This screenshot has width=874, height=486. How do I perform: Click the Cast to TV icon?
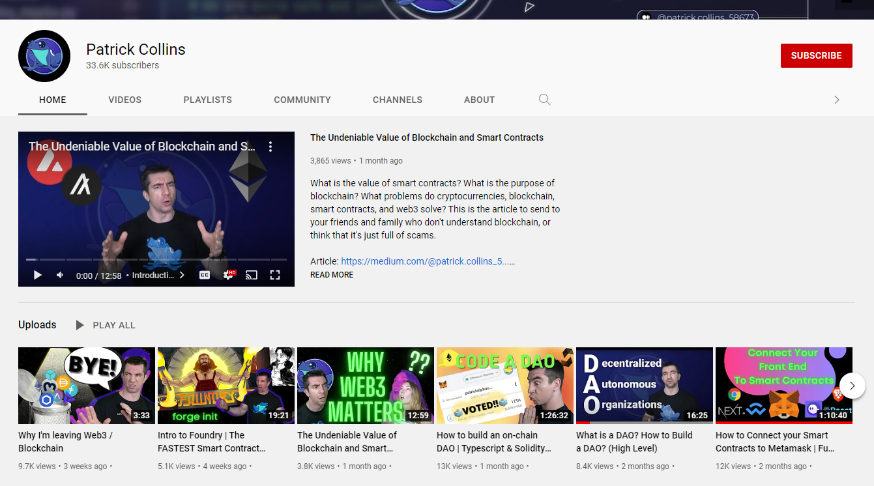252,275
